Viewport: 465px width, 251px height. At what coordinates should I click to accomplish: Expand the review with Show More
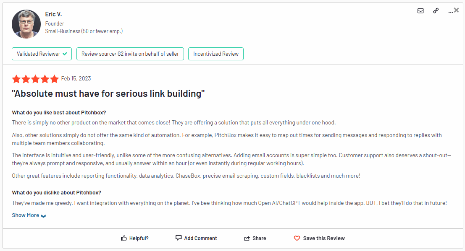pos(25,215)
